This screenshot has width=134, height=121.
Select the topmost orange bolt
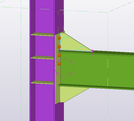[59, 38]
